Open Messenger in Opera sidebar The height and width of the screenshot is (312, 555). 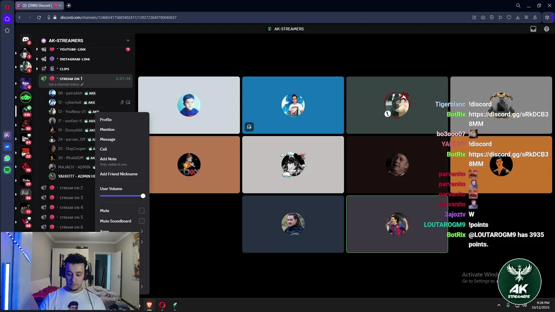tap(7, 147)
